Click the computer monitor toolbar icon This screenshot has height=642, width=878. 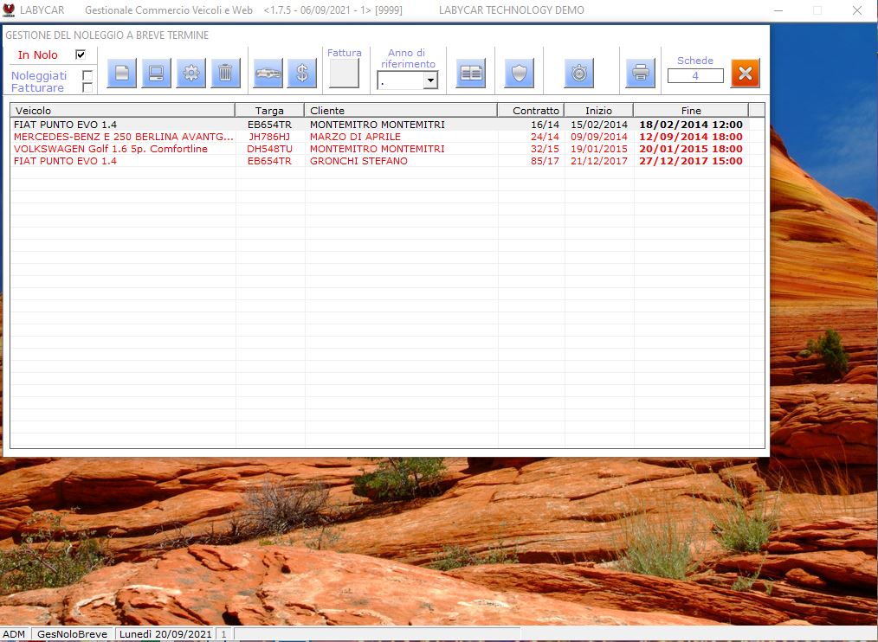(x=156, y=73)
